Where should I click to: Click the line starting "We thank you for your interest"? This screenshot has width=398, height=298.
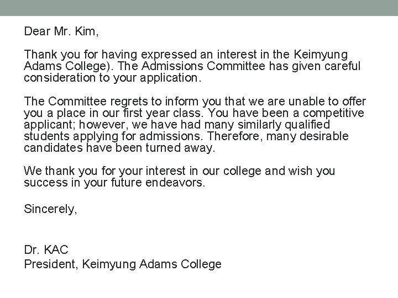pos(180,172)
